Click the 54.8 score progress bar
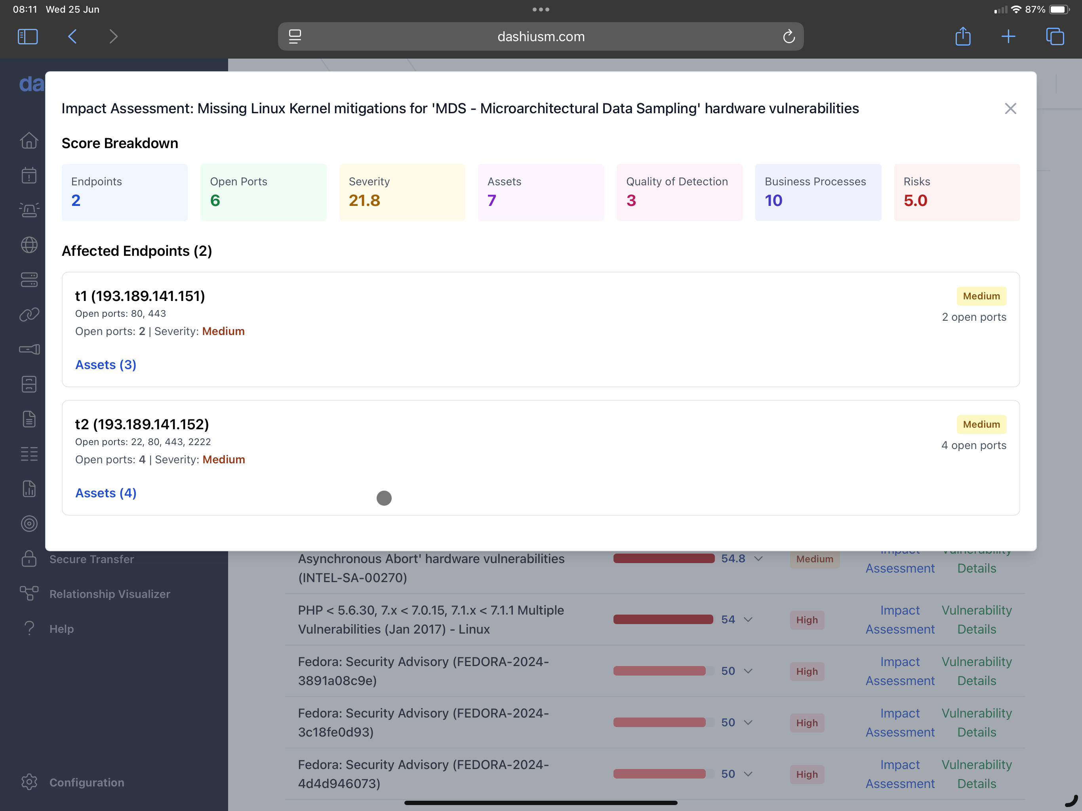 664,559
